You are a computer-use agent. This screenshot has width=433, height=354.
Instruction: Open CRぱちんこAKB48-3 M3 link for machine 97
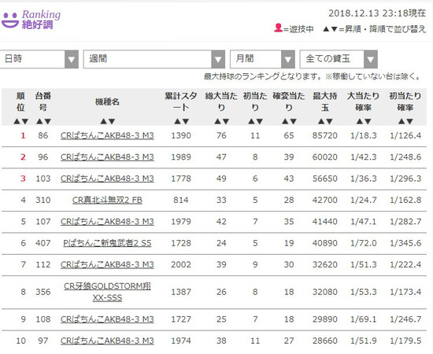pyautogui.click(x=107, y=341)
